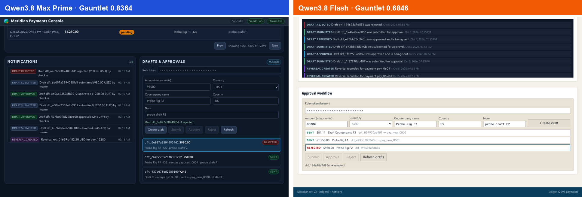Viewport: 582px width, 197px height.
Task: Click the Meridian Payments Console logo icon
Action: [x=6, y=21]
